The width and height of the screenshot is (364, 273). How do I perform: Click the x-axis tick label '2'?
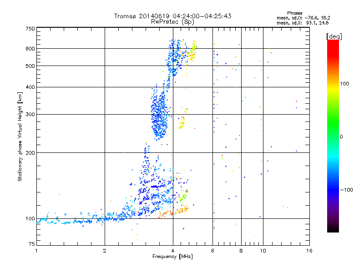pyautogui.click(x=105, y=251)
